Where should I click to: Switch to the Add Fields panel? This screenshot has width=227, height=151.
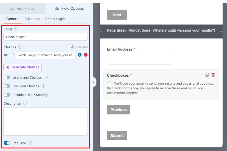[23, 8]
